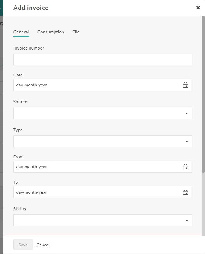
Task: Open the Status combo box
Action: tap(102, 220)
